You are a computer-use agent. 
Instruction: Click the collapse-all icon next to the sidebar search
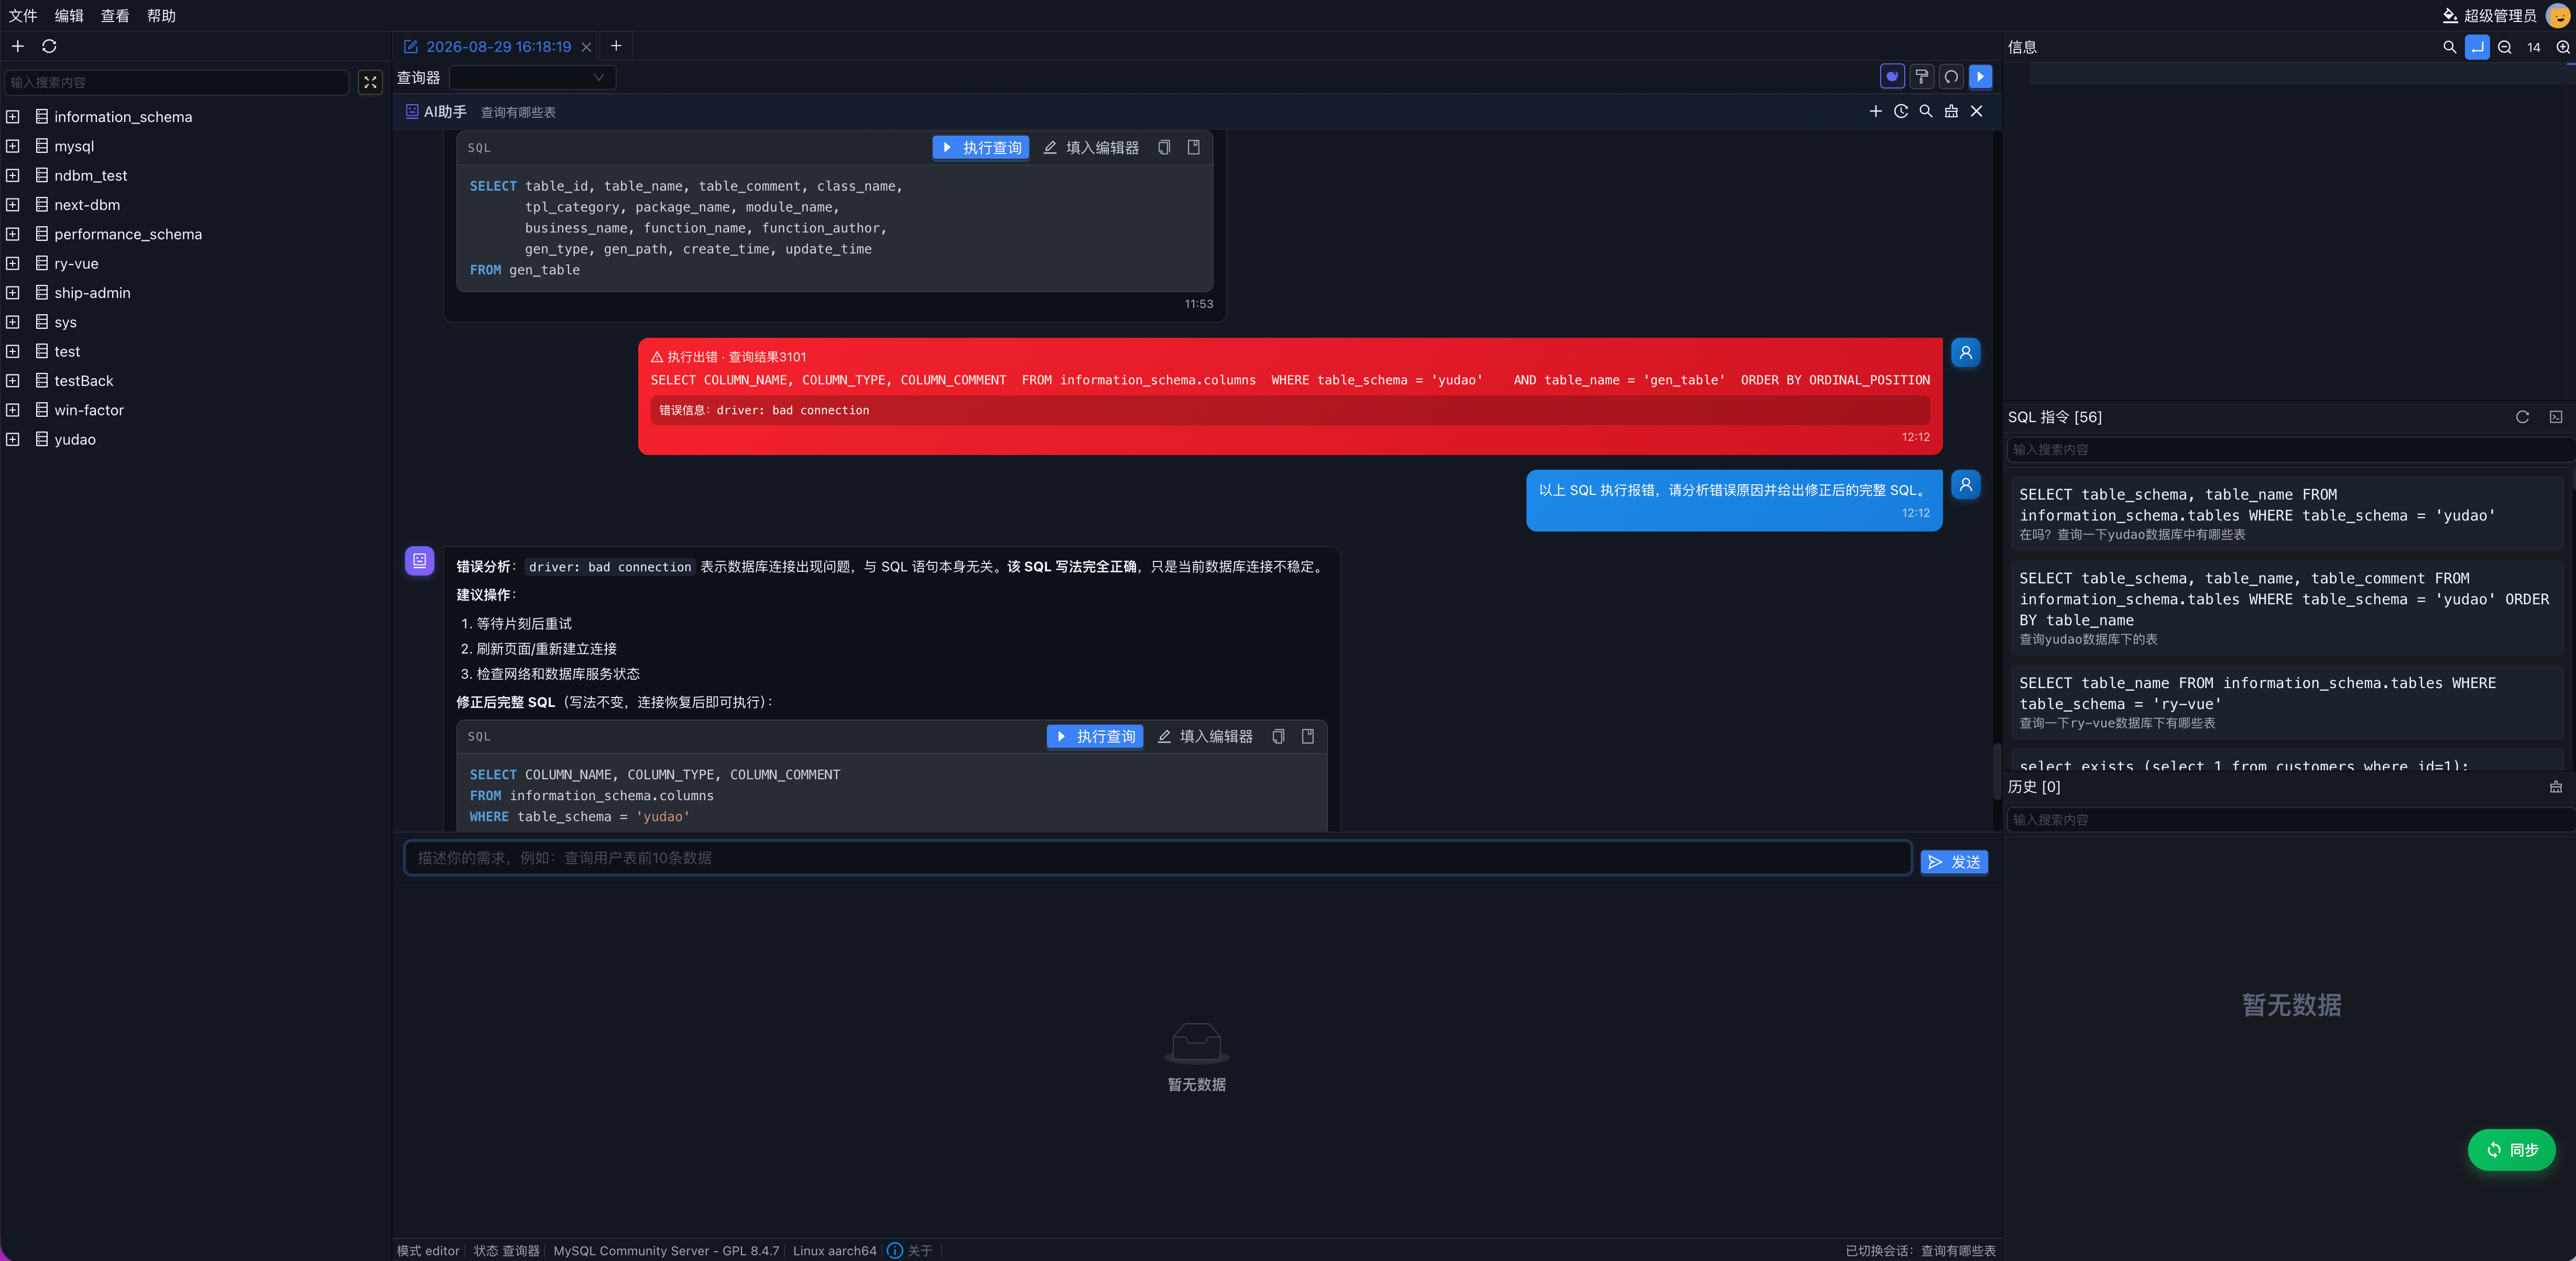[370, 82]
